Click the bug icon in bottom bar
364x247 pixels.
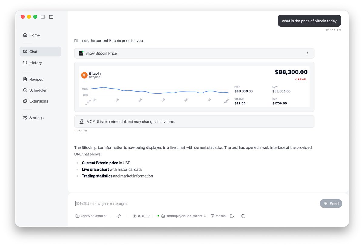(243, 216)
